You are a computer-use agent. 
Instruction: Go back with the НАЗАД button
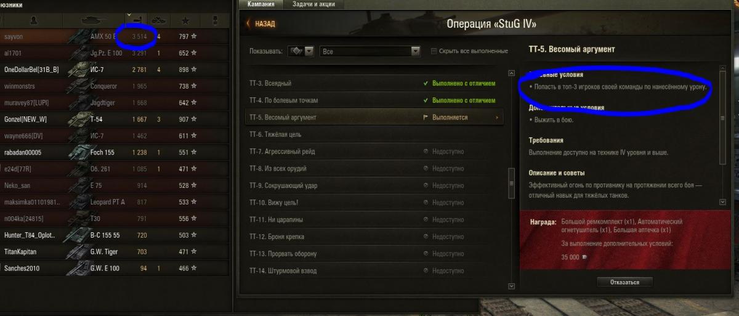261,24
